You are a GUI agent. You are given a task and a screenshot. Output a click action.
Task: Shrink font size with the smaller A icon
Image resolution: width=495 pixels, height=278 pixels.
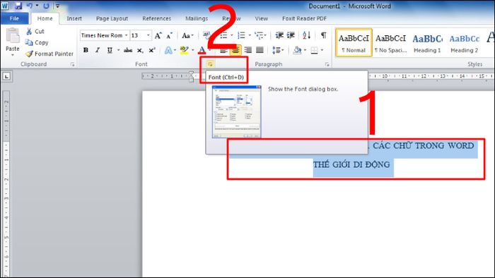click(x=170, y=35)
